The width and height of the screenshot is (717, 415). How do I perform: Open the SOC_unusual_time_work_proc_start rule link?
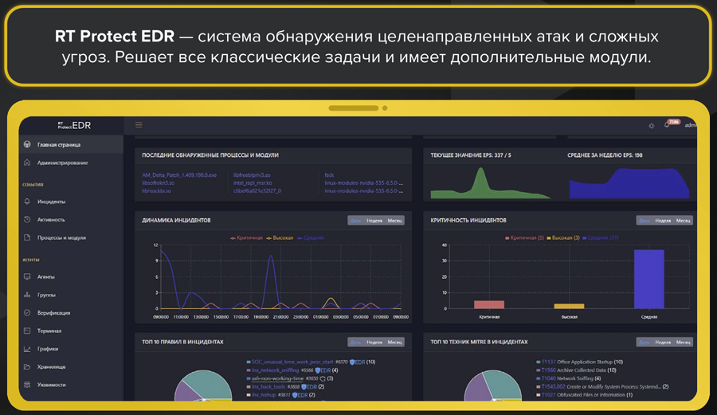[x=292, y=362]
